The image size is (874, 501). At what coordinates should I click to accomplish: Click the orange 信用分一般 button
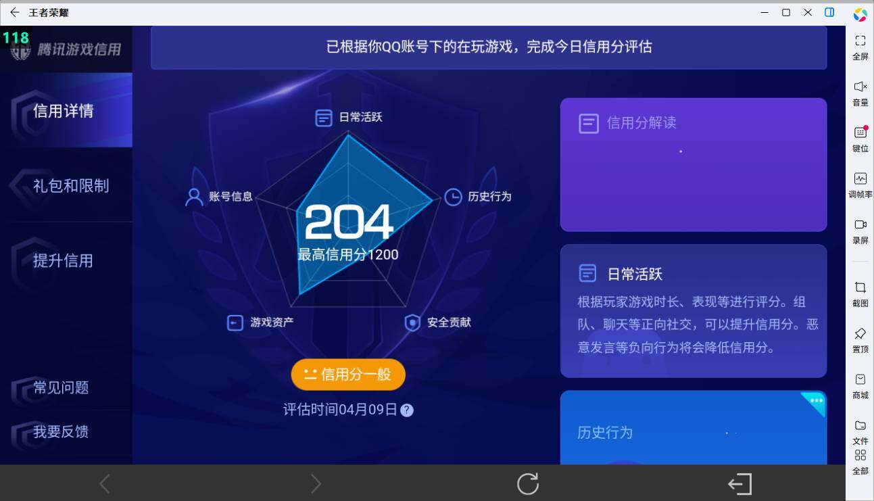(x=348, y=374)
